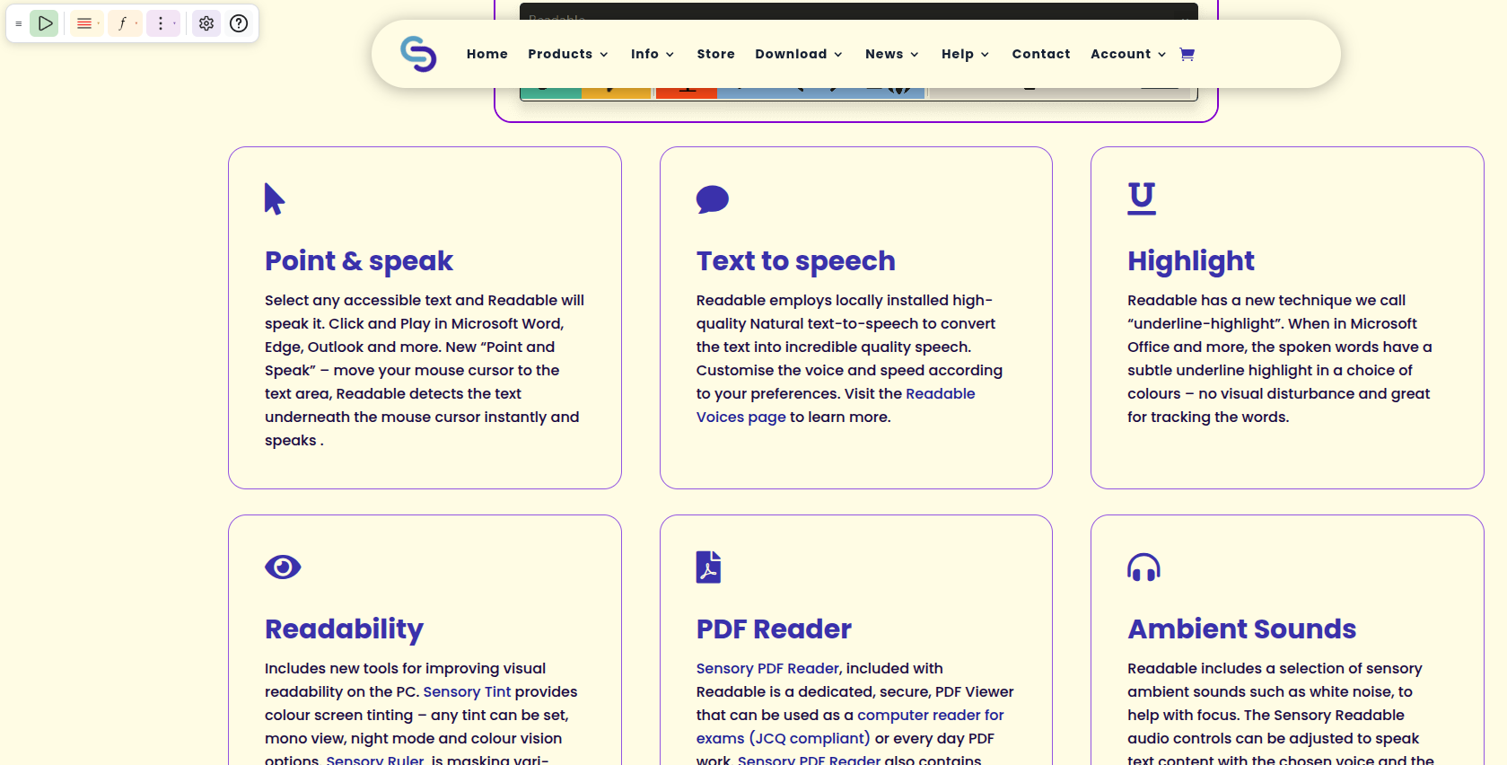Open the News menu
The width and height of the screenshot is (1507, 765).
pyautogui.click(x=884, y=54)
